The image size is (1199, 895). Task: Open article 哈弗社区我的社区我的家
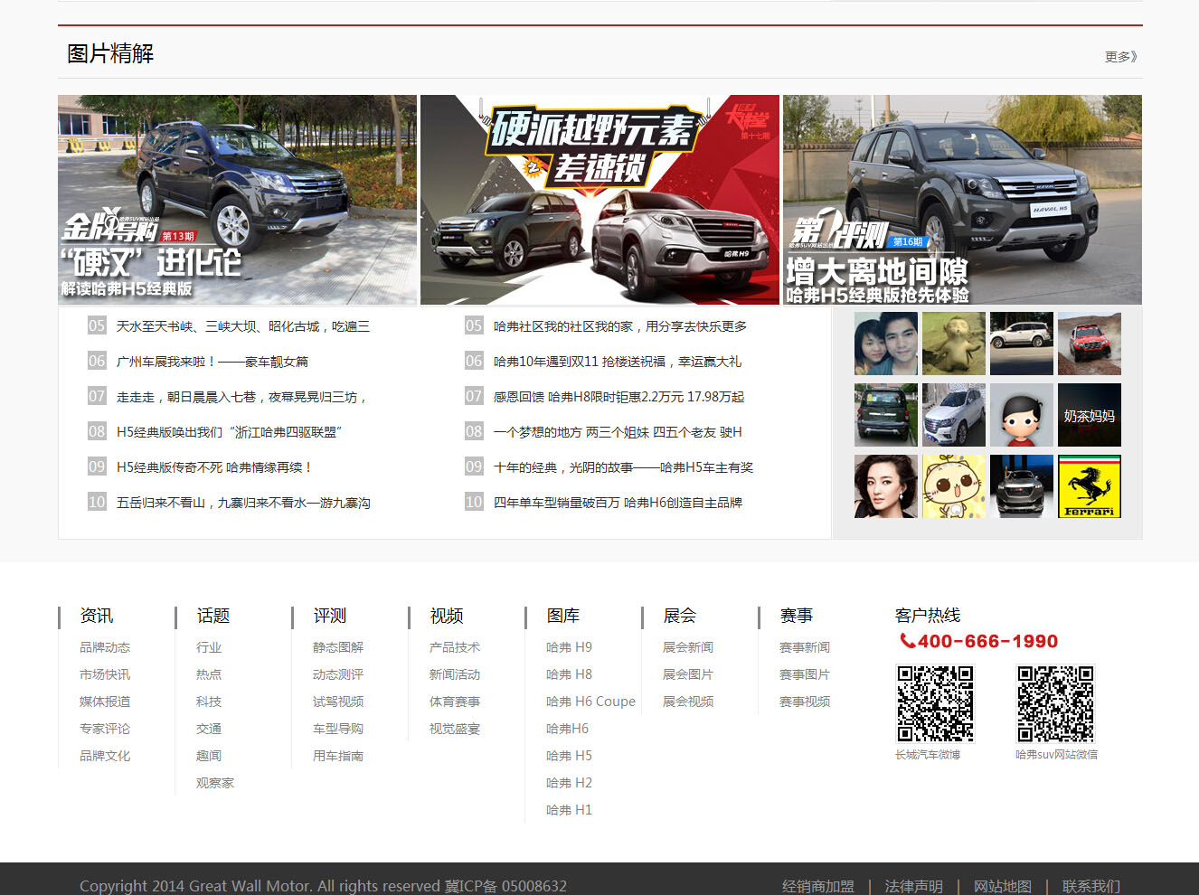pos(620,326)
